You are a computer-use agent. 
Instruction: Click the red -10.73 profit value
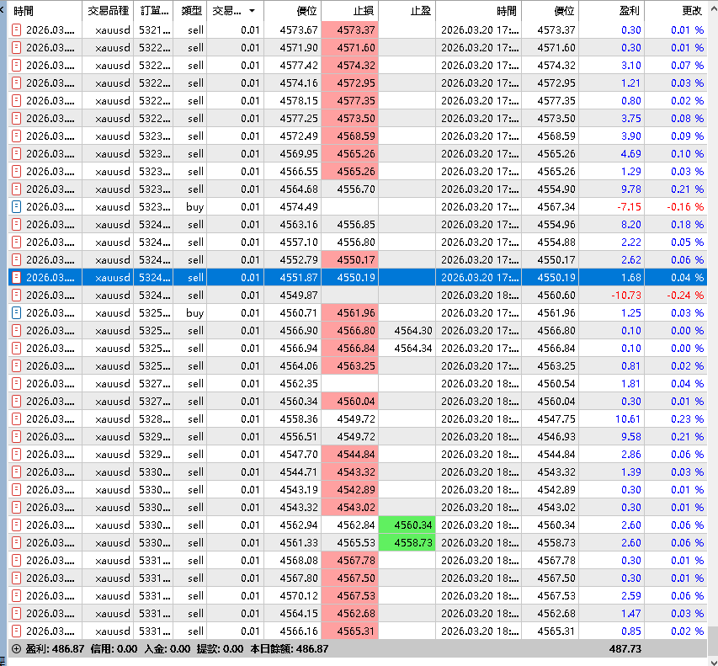[x=626, y=296]
